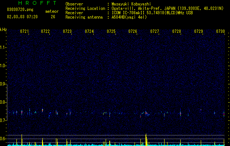Click the 0730 time marker

pyautogui.click(x=220, y=31)
